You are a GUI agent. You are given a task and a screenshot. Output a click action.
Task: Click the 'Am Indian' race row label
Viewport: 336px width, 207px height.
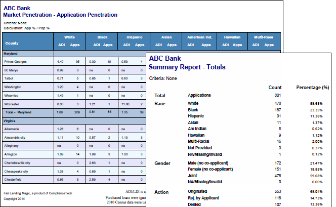197,129
